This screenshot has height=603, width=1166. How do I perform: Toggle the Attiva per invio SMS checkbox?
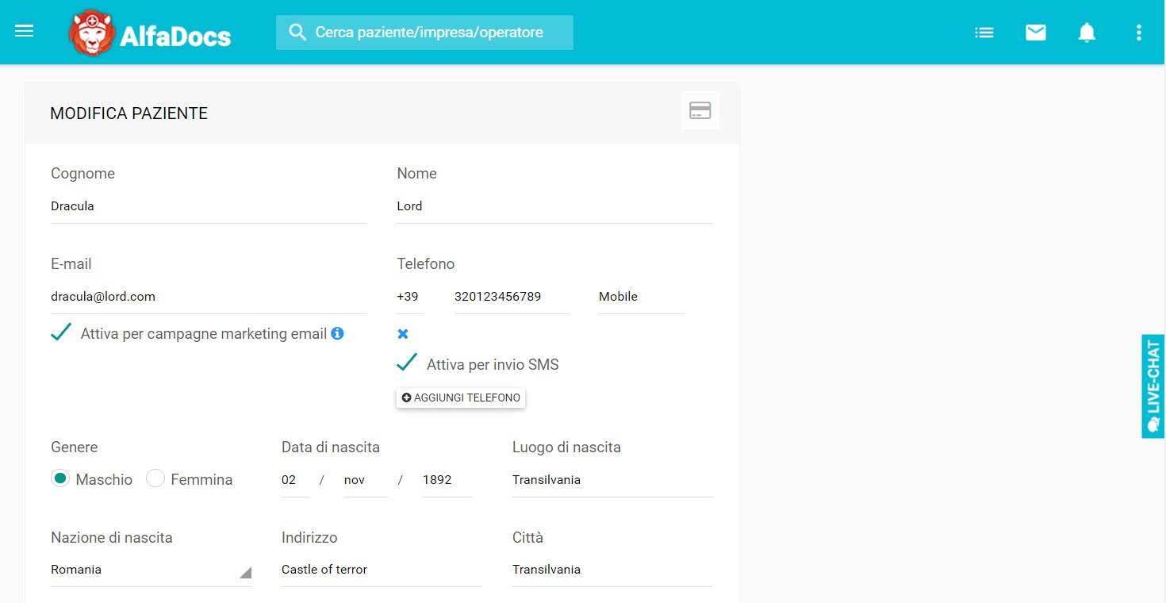407,364
